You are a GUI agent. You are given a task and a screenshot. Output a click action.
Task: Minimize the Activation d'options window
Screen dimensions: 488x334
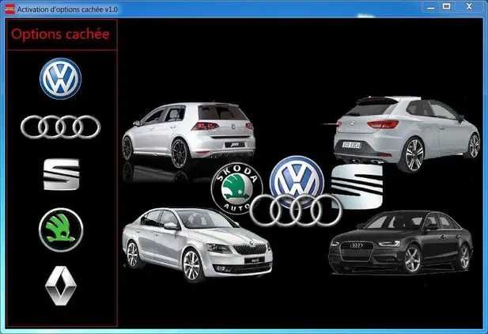(431, 7)
